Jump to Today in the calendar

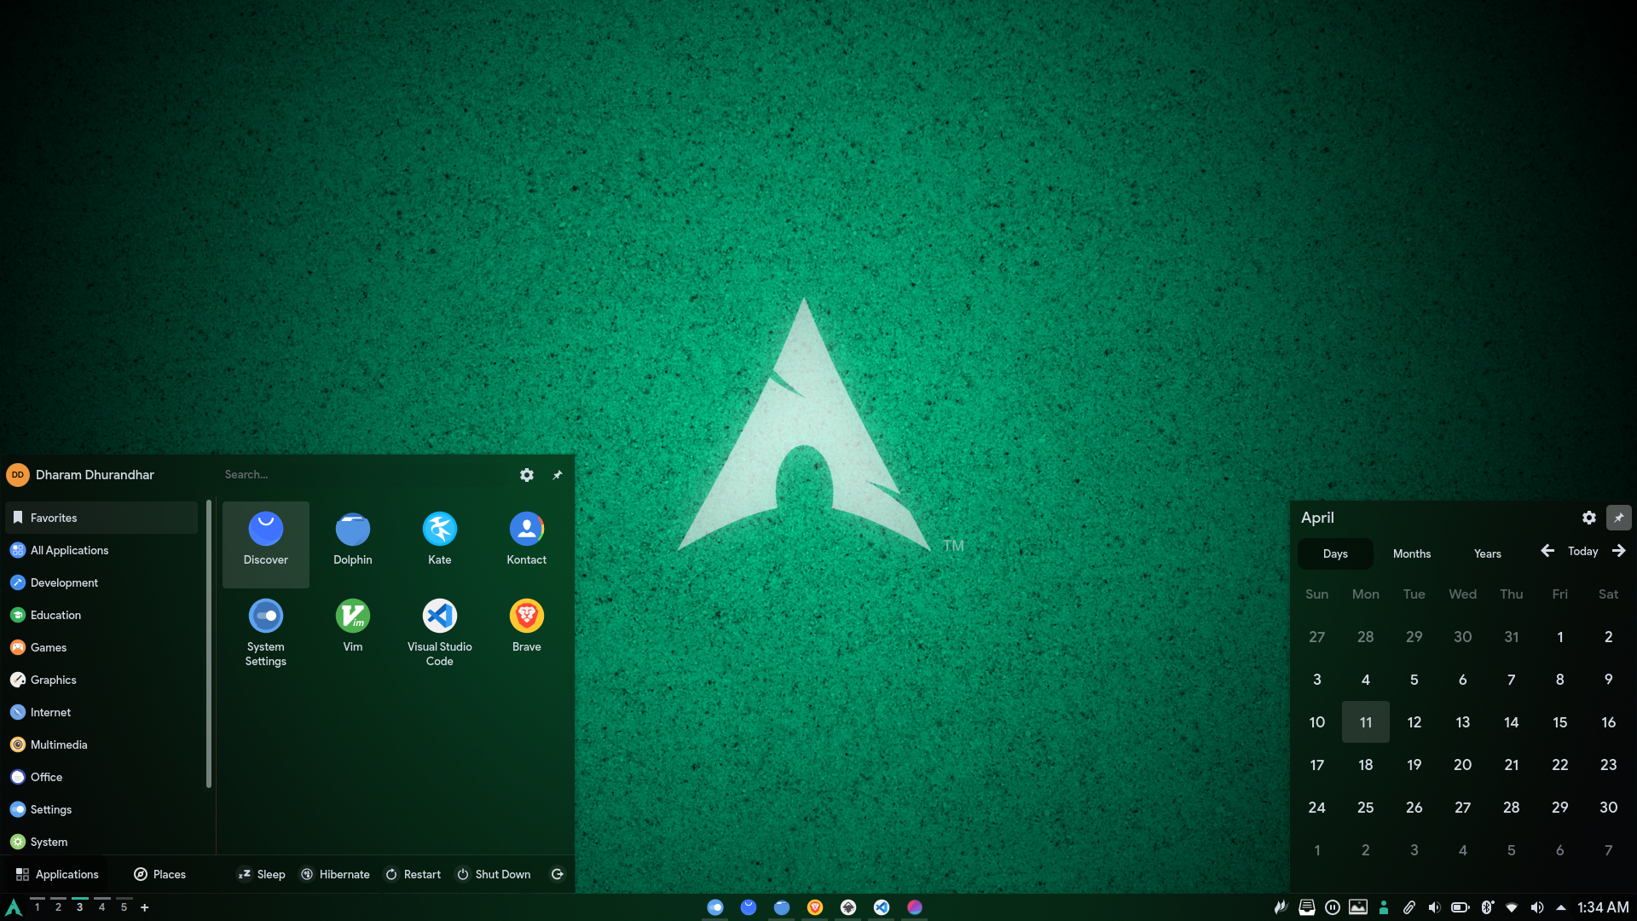1582,552
